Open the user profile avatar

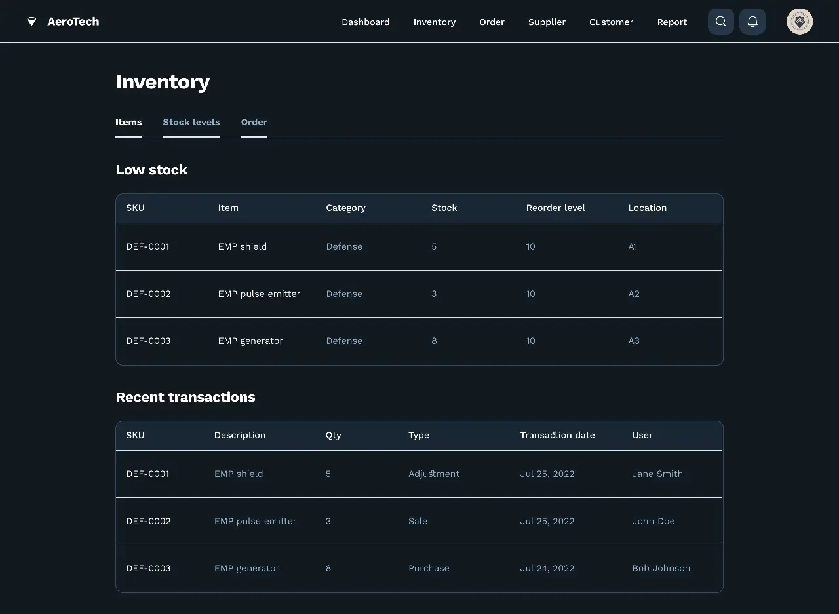pos(799,22)
